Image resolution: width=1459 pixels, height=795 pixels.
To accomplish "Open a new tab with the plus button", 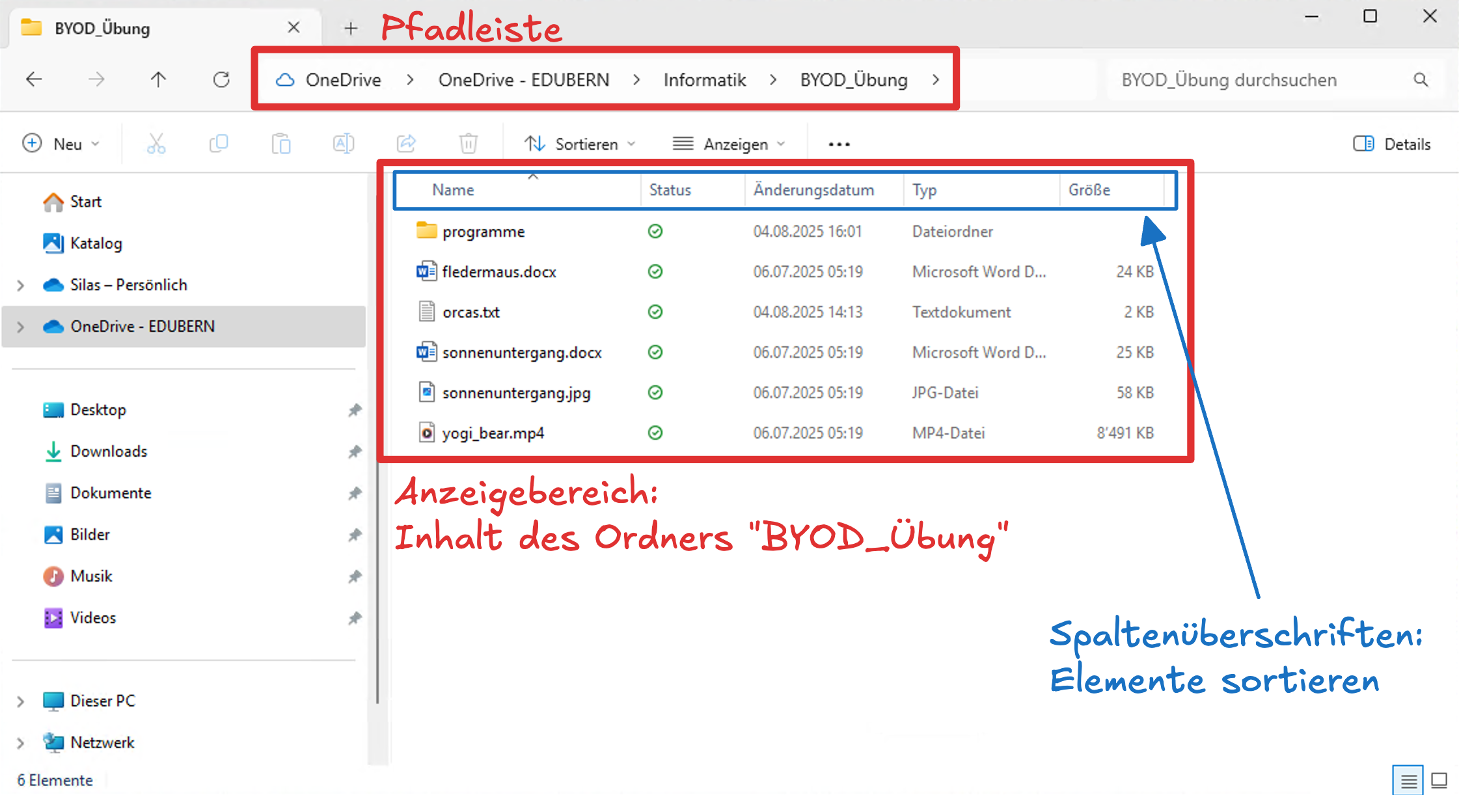I will click(x=351, y=27).
